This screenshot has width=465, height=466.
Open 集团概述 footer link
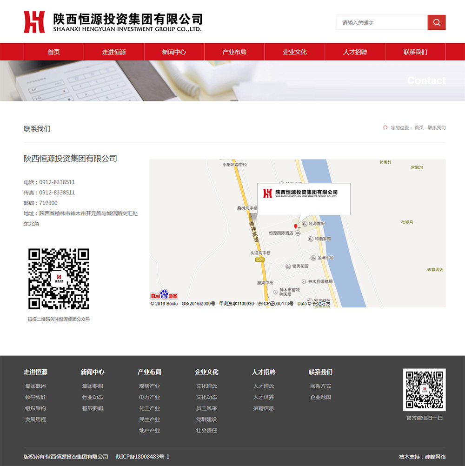35,386
